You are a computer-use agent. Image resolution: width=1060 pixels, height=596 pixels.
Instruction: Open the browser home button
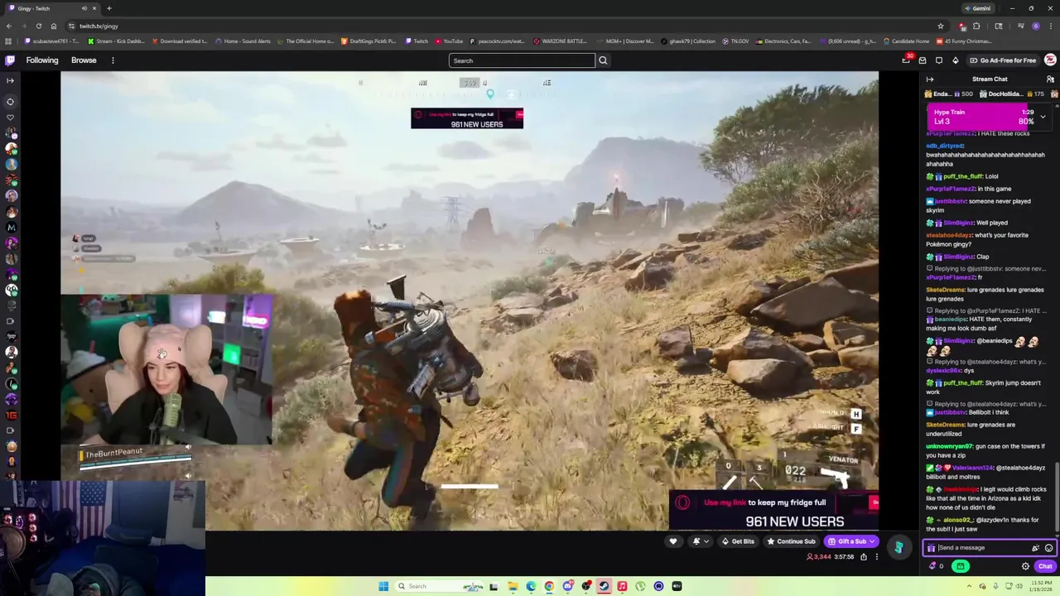[54, 26]
